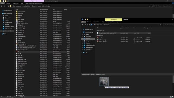Select the Play CS 1.6 shortcut icon
Image resolution: width=174 pixels, height=98 pixels.
[17, 21]
